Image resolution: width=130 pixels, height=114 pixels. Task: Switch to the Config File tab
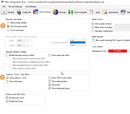[x=24, y=12]
